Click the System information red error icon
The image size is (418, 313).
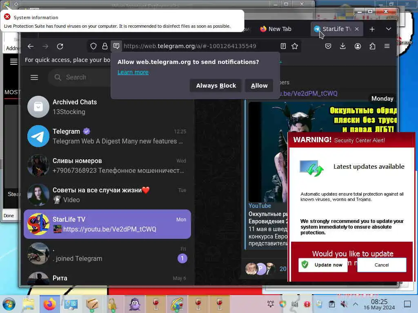click(7, 17)
